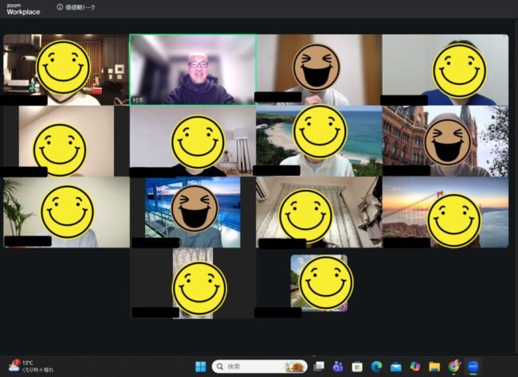Open Microsoft Edge from the taskbar
518x377 pixels.
[x=376, y=366]
